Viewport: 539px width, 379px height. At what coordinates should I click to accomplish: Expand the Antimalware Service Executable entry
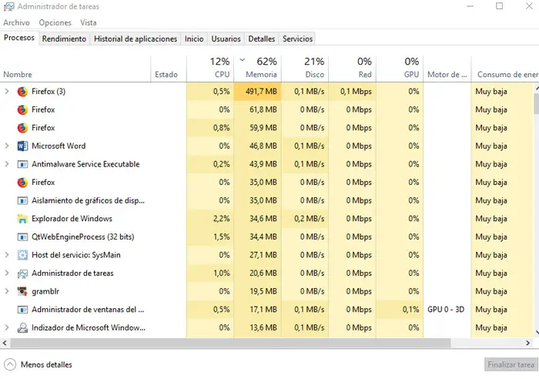click(x=7, y=164)
